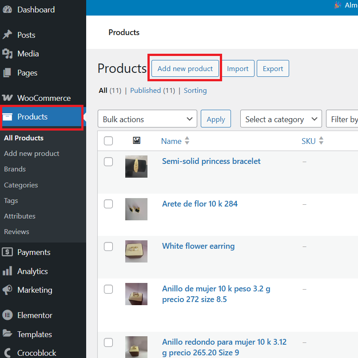Click the Arete de flor earring thumbnail

136,209
